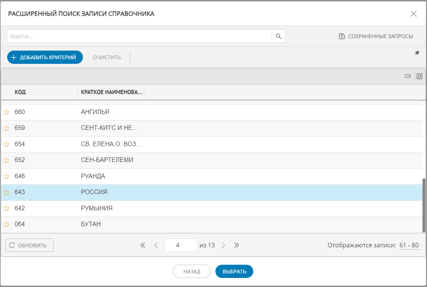Click the ДОБАВИТЬ КРИТЕРИЙ button

(45, 57)
